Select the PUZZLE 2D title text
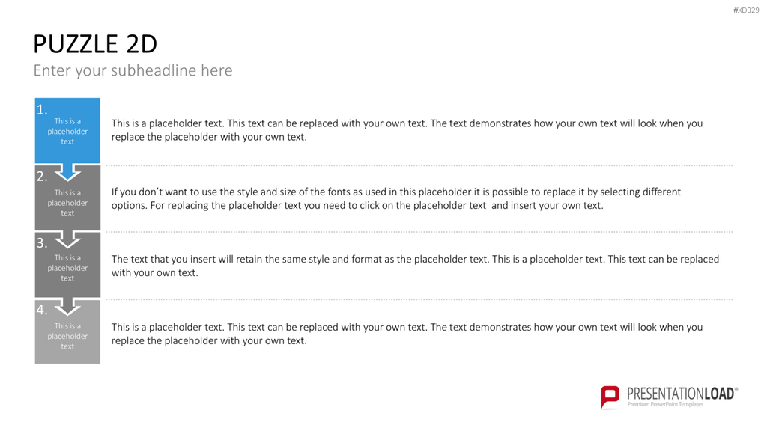This screenshot has width=767, height=431. click(x=95, y=44)
